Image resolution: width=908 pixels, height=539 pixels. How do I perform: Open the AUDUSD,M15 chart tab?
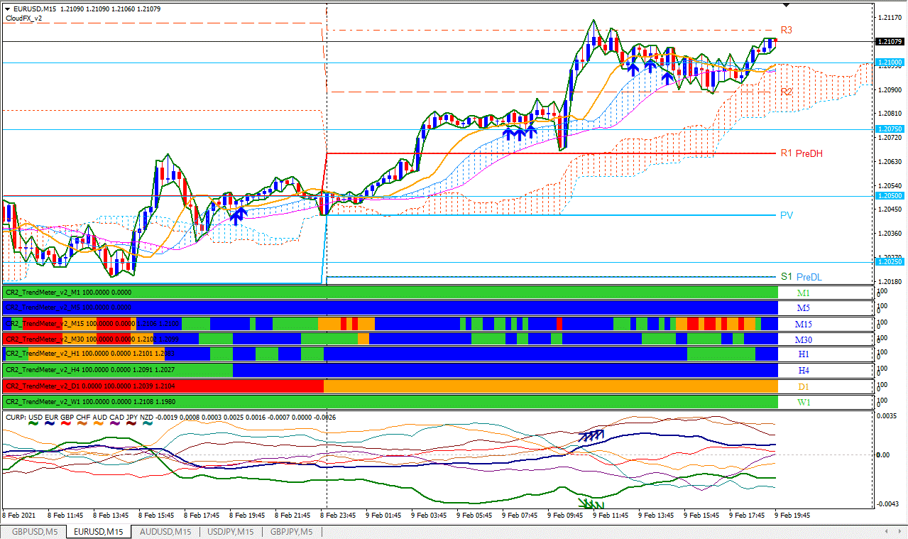pos(165,531)
